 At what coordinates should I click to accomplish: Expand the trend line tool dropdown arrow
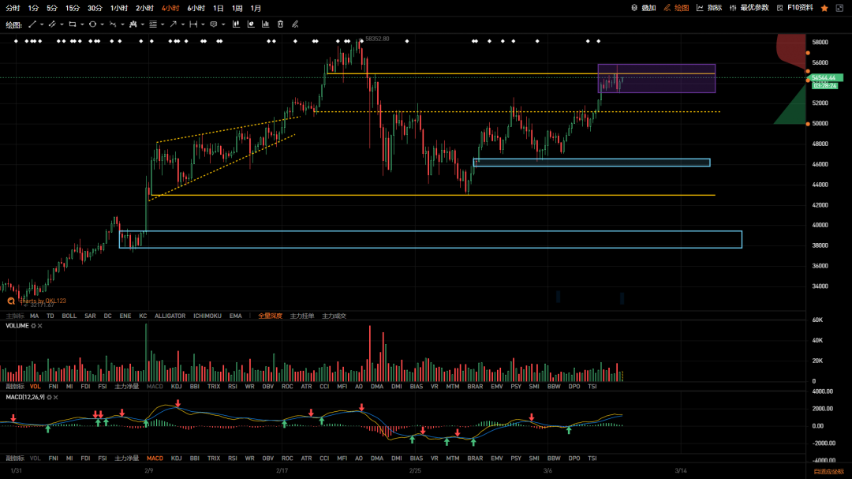click(42, 24)
